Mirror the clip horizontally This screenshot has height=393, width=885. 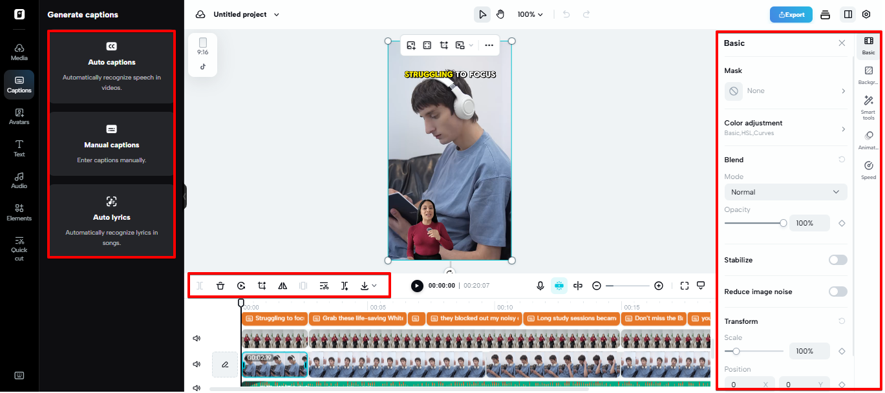pyautogui.click(x=283, y=285)
